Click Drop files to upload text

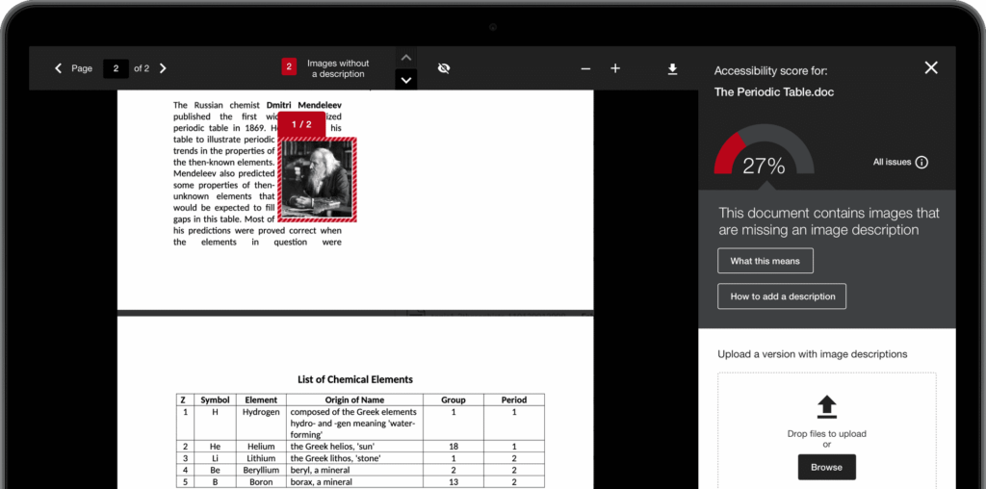pos(827,434)
